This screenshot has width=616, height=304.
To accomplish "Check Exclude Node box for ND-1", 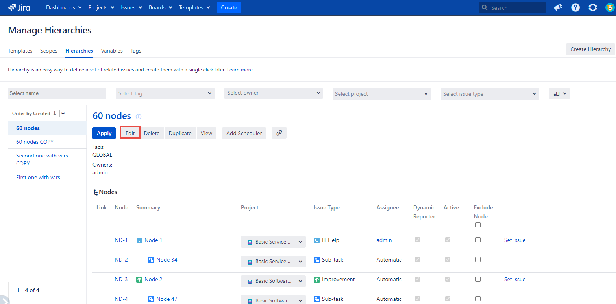I will tap(478, 240).
